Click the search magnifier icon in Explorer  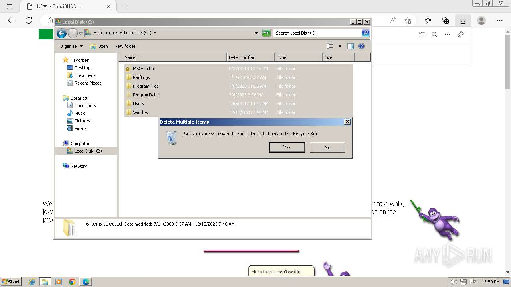tap(366, 33)
